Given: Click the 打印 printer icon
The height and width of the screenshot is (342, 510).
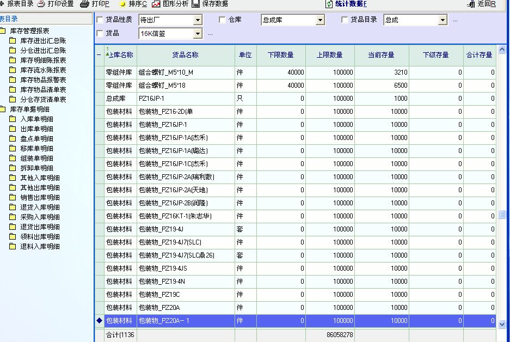Looking at the screenshot, I should pos(84,4).
